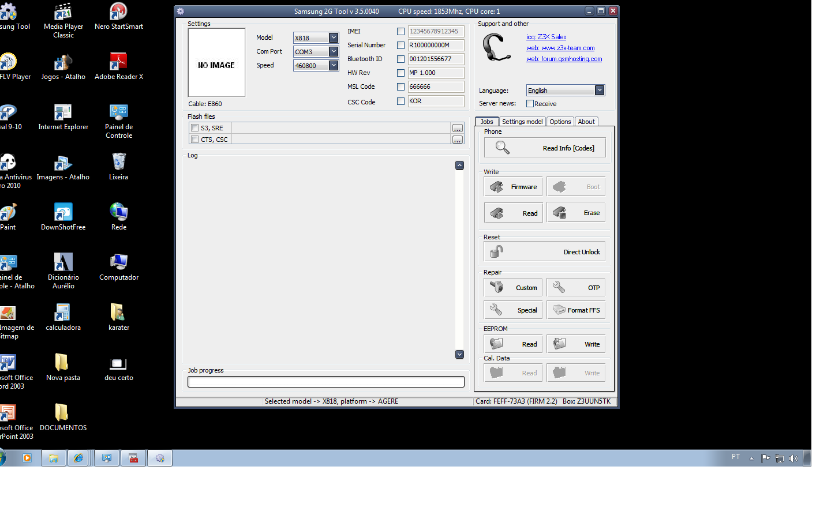The height and width of the screenshot is (519, 831).
Task: Click the Firmware write button
Action: click(513, 186)
